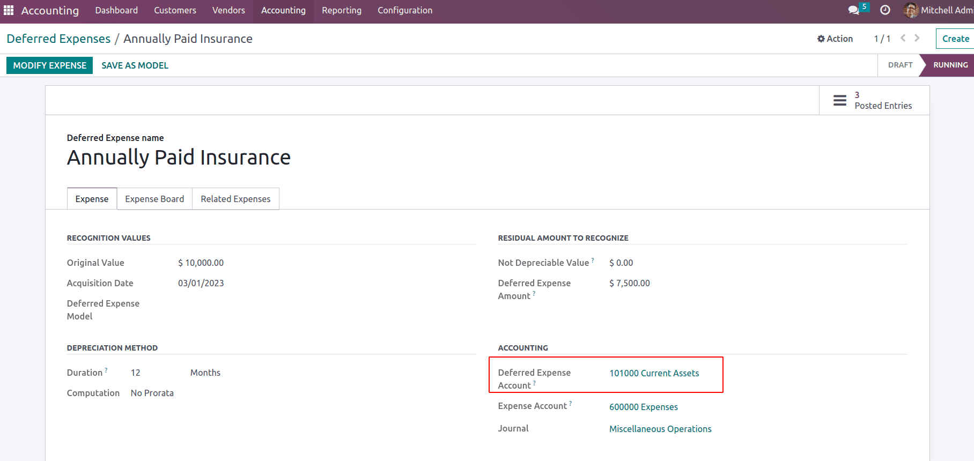Open the 101000 Current Assets account link
Image resolution: width=974 pixels, height=461 pixels.
click(x=654, y=373)
